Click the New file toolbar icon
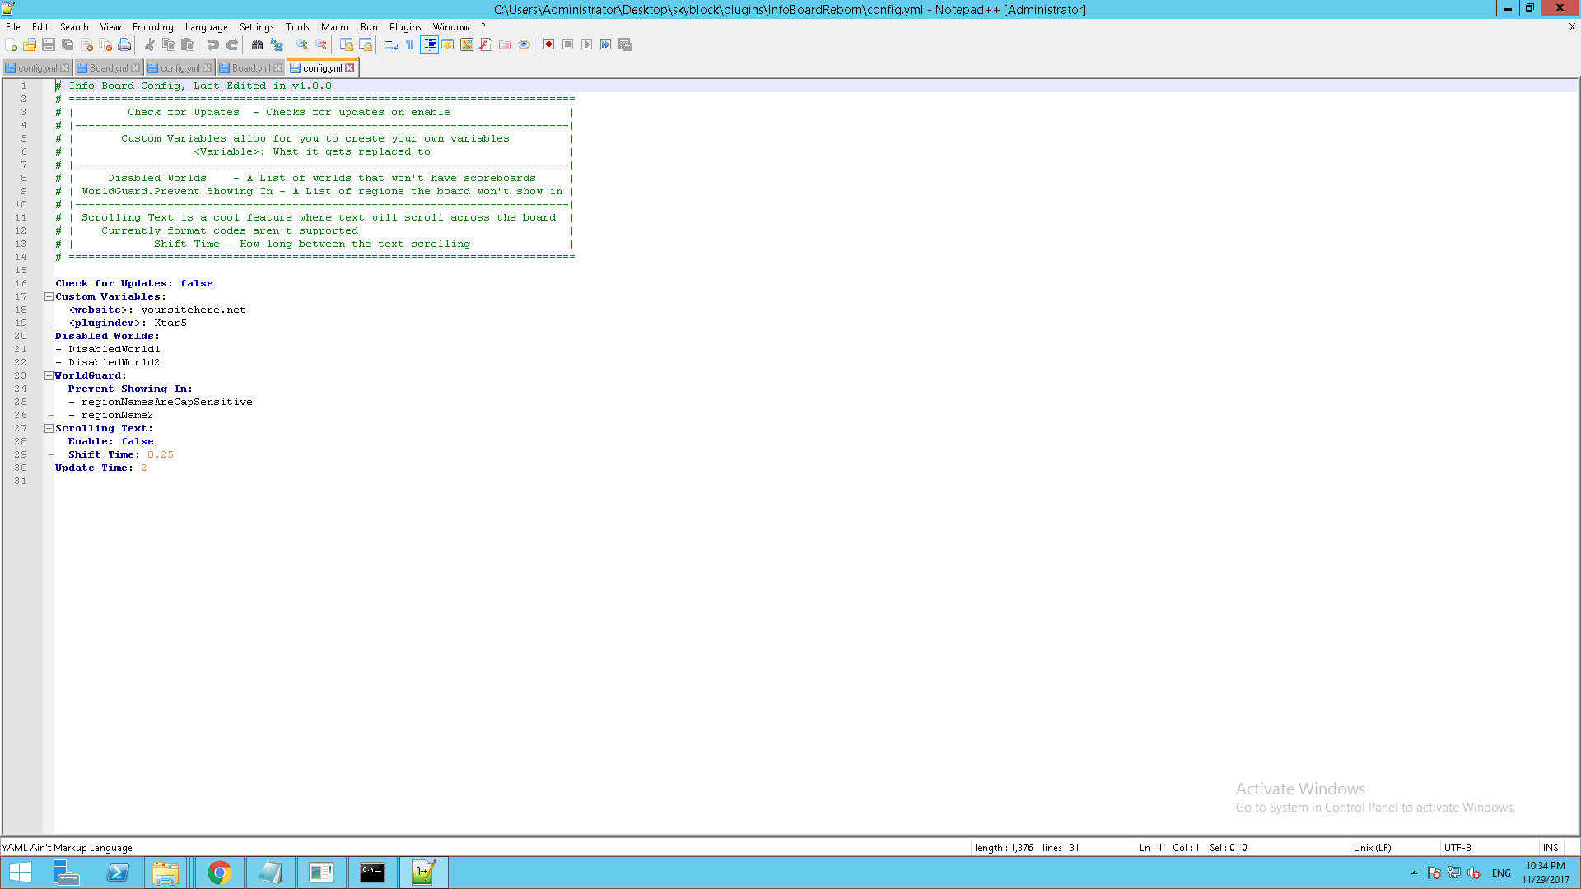This screenshot has height=889, width=1581. click(11, 44)
